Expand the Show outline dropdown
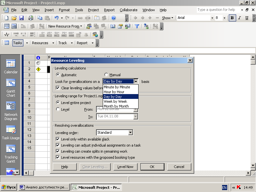This screenshot has height=192, width=256. click(172, 18)
